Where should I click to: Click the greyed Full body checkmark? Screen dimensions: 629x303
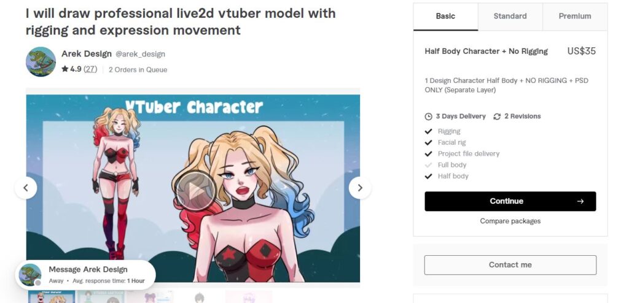(x=428, y=165)
